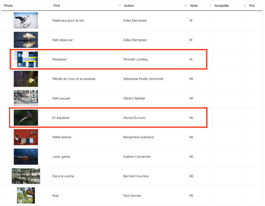The height and width of the screenshot is (206, 265).
Task: Select the Mue photo thumbnail
Action: 26,195
